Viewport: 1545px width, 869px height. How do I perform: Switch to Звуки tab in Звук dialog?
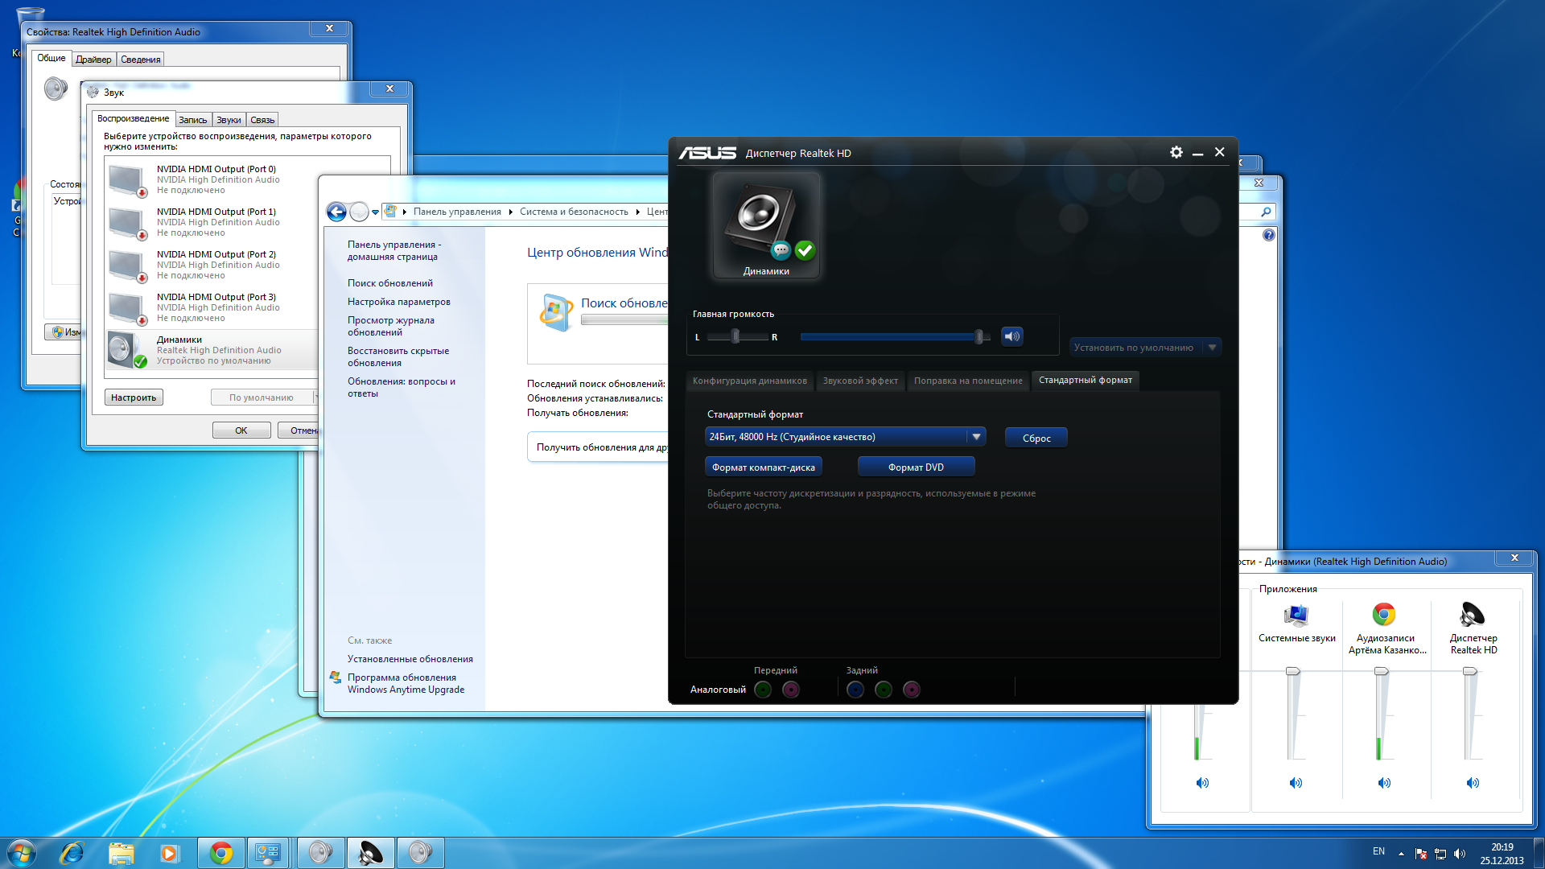[229, 120]
